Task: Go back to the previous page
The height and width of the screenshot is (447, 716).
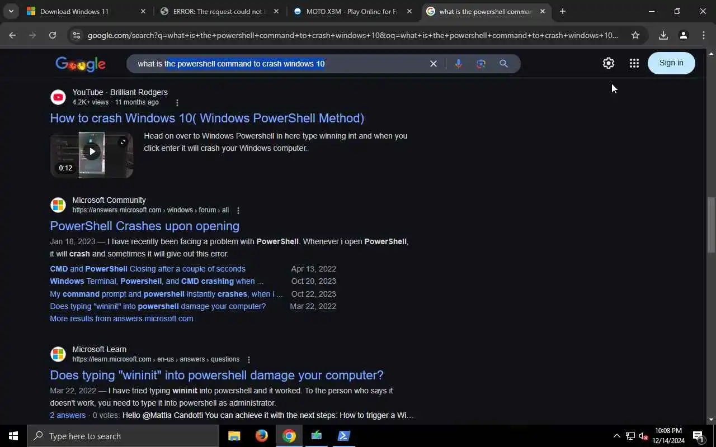Action: pyautogui.click(x=12, y=35)
